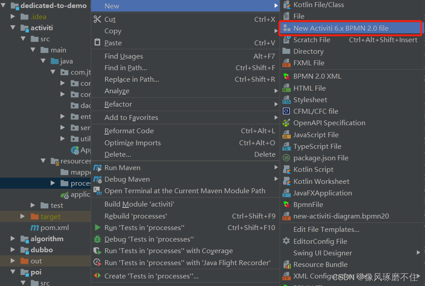Expand the test folder arrow
The width and height of the screenshot is (425, 286).
[x=33, y=206]
